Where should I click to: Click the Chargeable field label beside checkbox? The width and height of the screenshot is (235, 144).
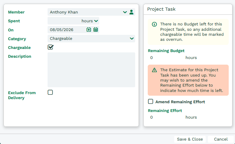point(19,48)
